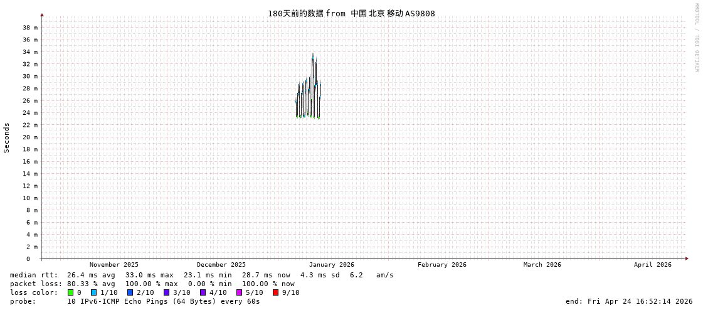This screenshot has height=310, width=703.
Task: Click the purple 3/10 loss swatch
Action: pos(167,292)
